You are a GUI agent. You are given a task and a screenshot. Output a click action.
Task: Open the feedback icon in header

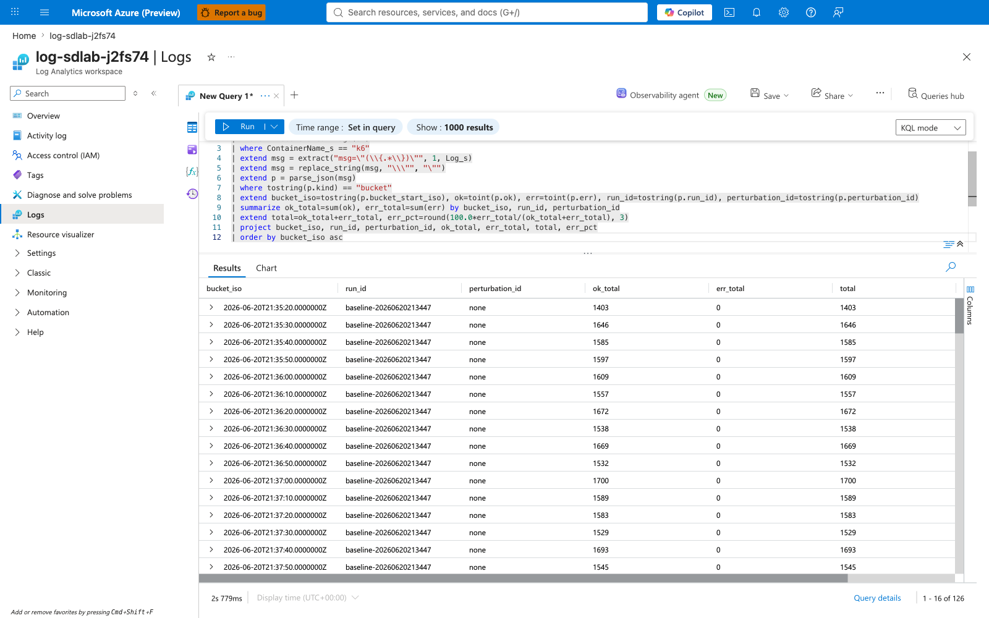pyautogui.click(x=838, y=12)
